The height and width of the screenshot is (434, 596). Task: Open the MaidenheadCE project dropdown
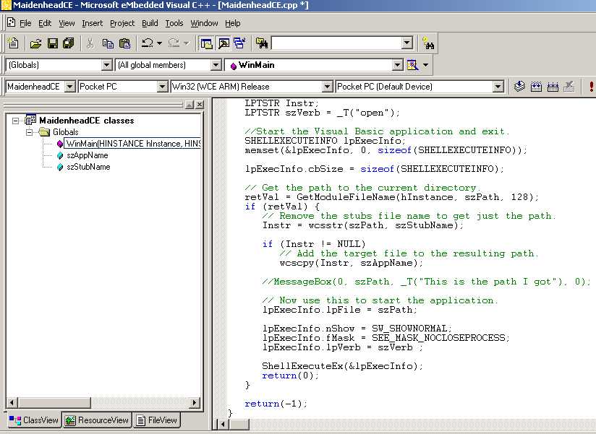click(x=69, y=87)
